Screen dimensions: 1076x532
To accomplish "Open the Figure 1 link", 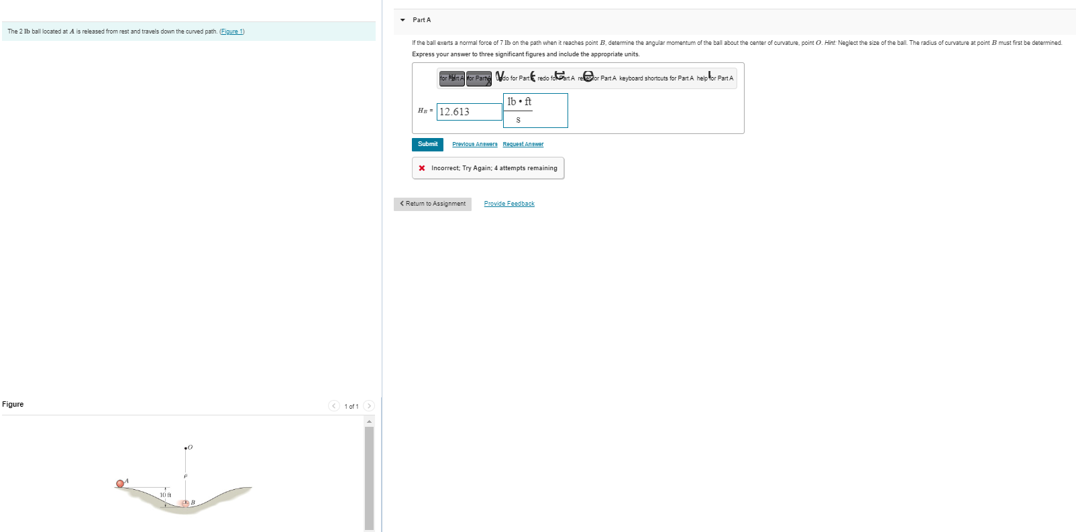I will pyautogui.click(x=232, y=31).
